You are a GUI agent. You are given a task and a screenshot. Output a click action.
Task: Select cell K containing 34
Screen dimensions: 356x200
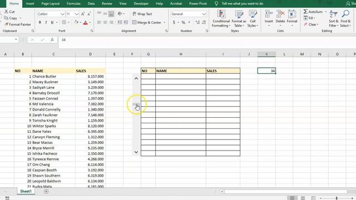(x=266, y=71)
